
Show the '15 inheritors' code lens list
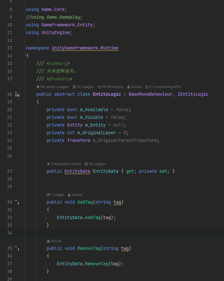pyautogui.click(x=110, y=87)
